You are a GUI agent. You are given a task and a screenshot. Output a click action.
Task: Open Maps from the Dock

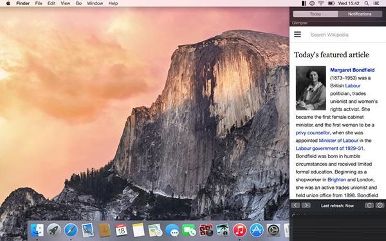pyautogui.click(x=155, y=231)
